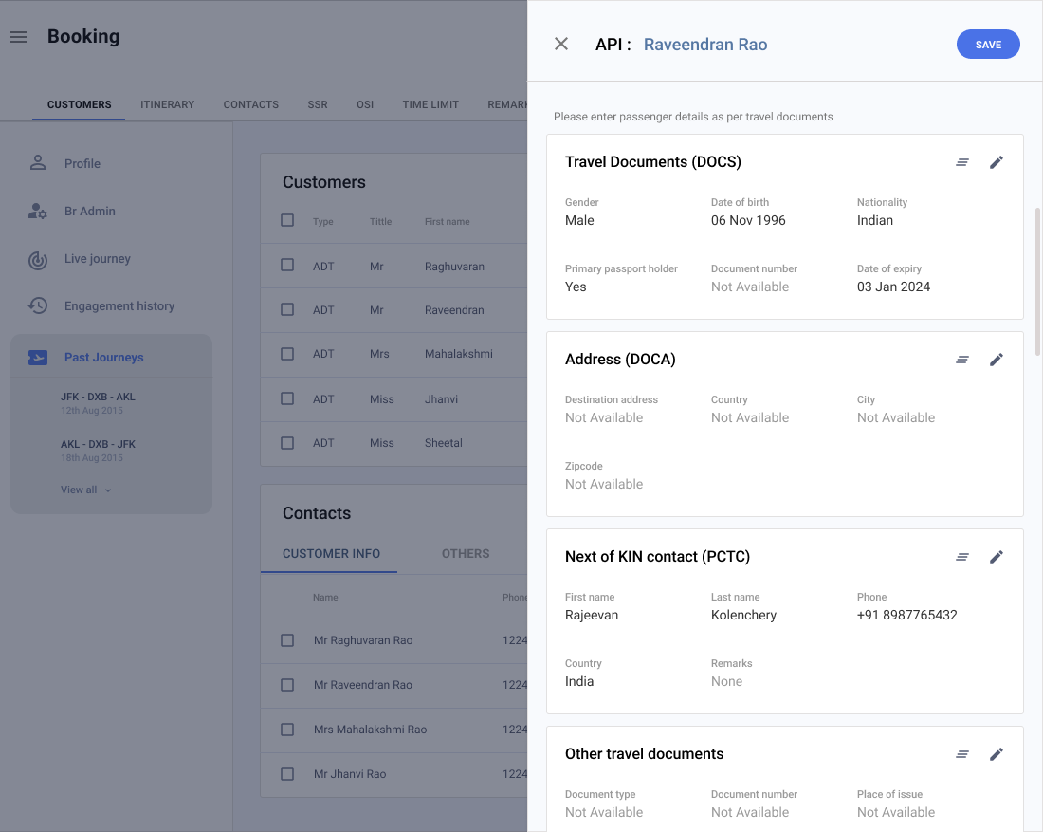Check the contact box for Mrs Mahalakshmi Rao

pyautogui.click(x=287, y=730)
